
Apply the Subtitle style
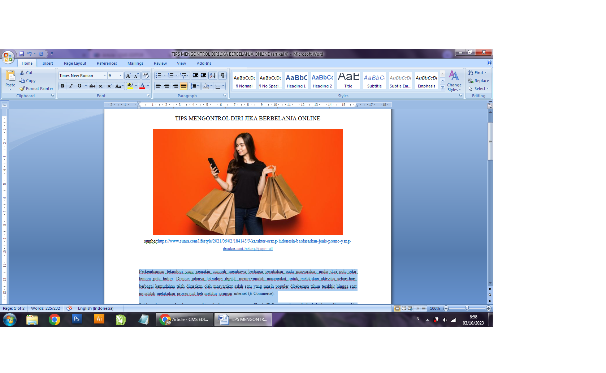pos(374,80)
